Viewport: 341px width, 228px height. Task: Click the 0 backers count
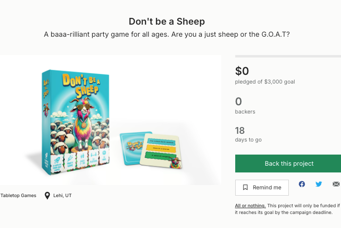[x=239, y=101]
